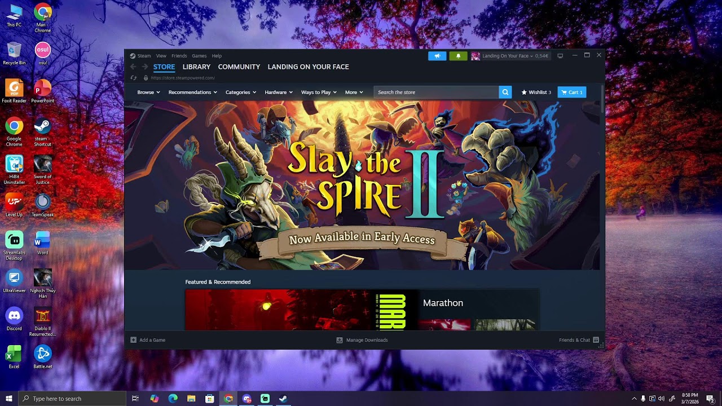Expand the Categories dropdown
The image size is (722, 406).
click(x=241, y=92)
